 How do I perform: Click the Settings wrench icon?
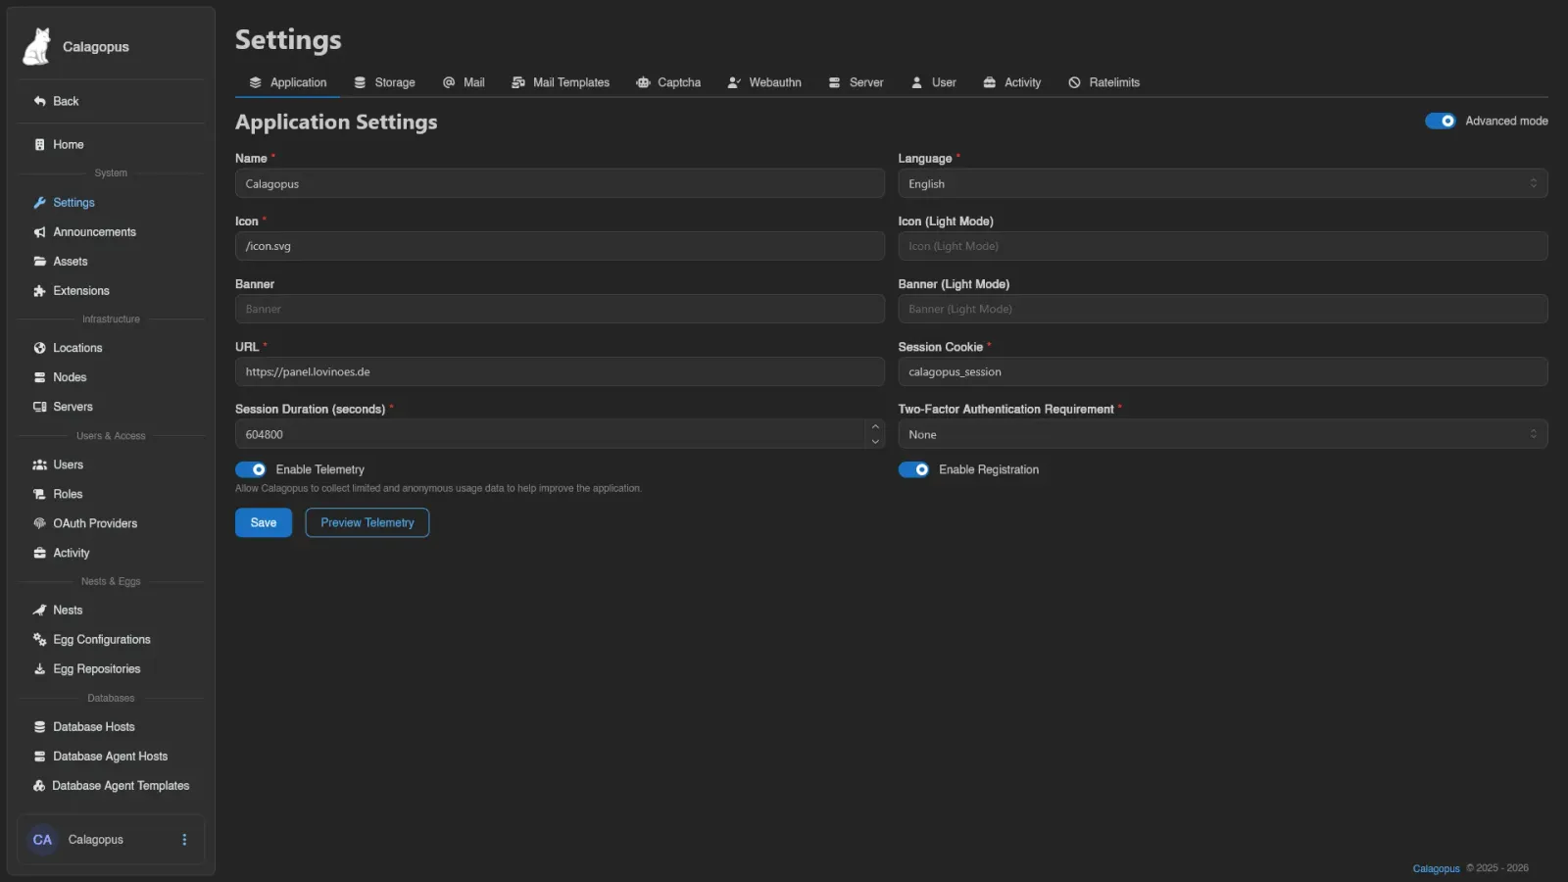tap(40, 203)
